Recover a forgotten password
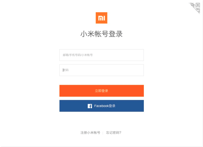This screenshot has width=203, height=147. [114, 133]
